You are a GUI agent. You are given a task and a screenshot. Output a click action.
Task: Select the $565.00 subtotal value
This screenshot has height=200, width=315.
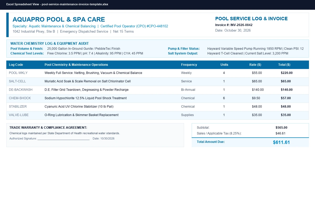[x=281, y=128]
